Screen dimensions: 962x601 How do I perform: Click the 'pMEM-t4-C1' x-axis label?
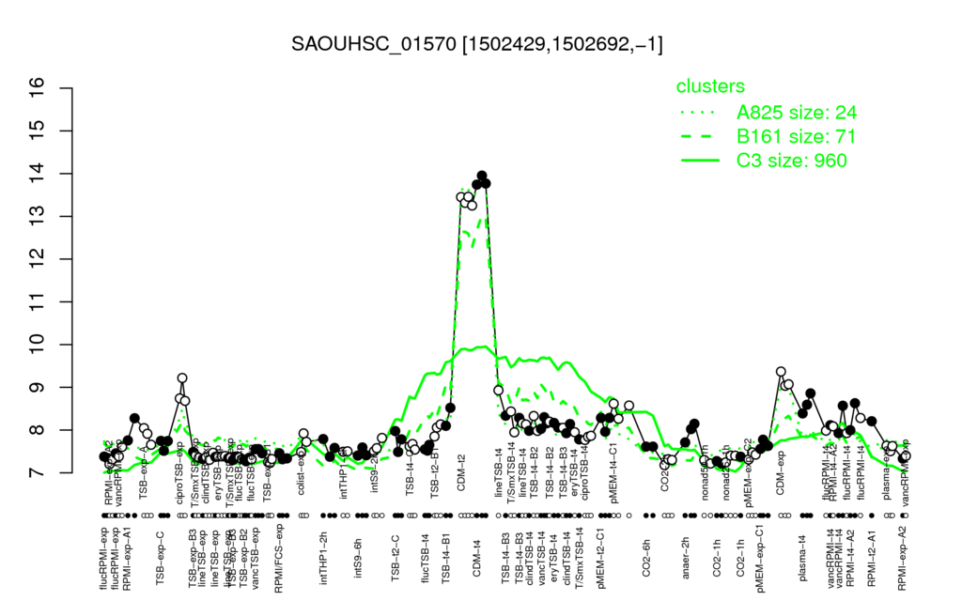(x=613, y=473)
